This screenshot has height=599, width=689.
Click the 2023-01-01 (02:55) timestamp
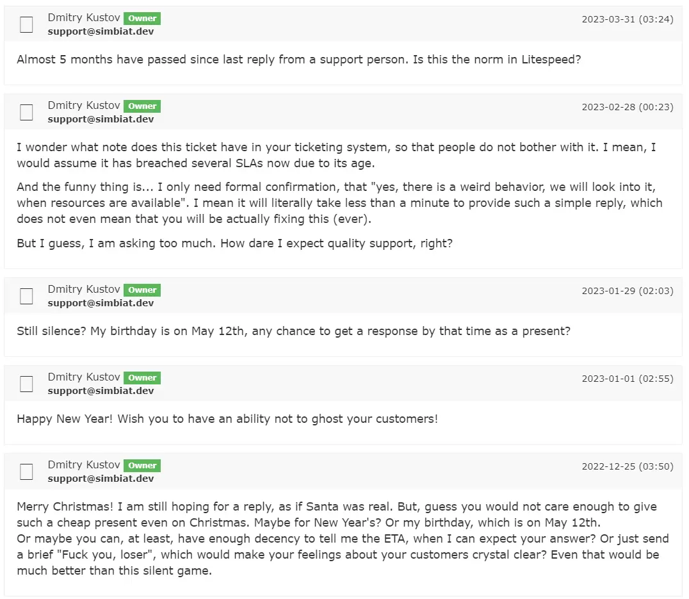tap(628, 379)
